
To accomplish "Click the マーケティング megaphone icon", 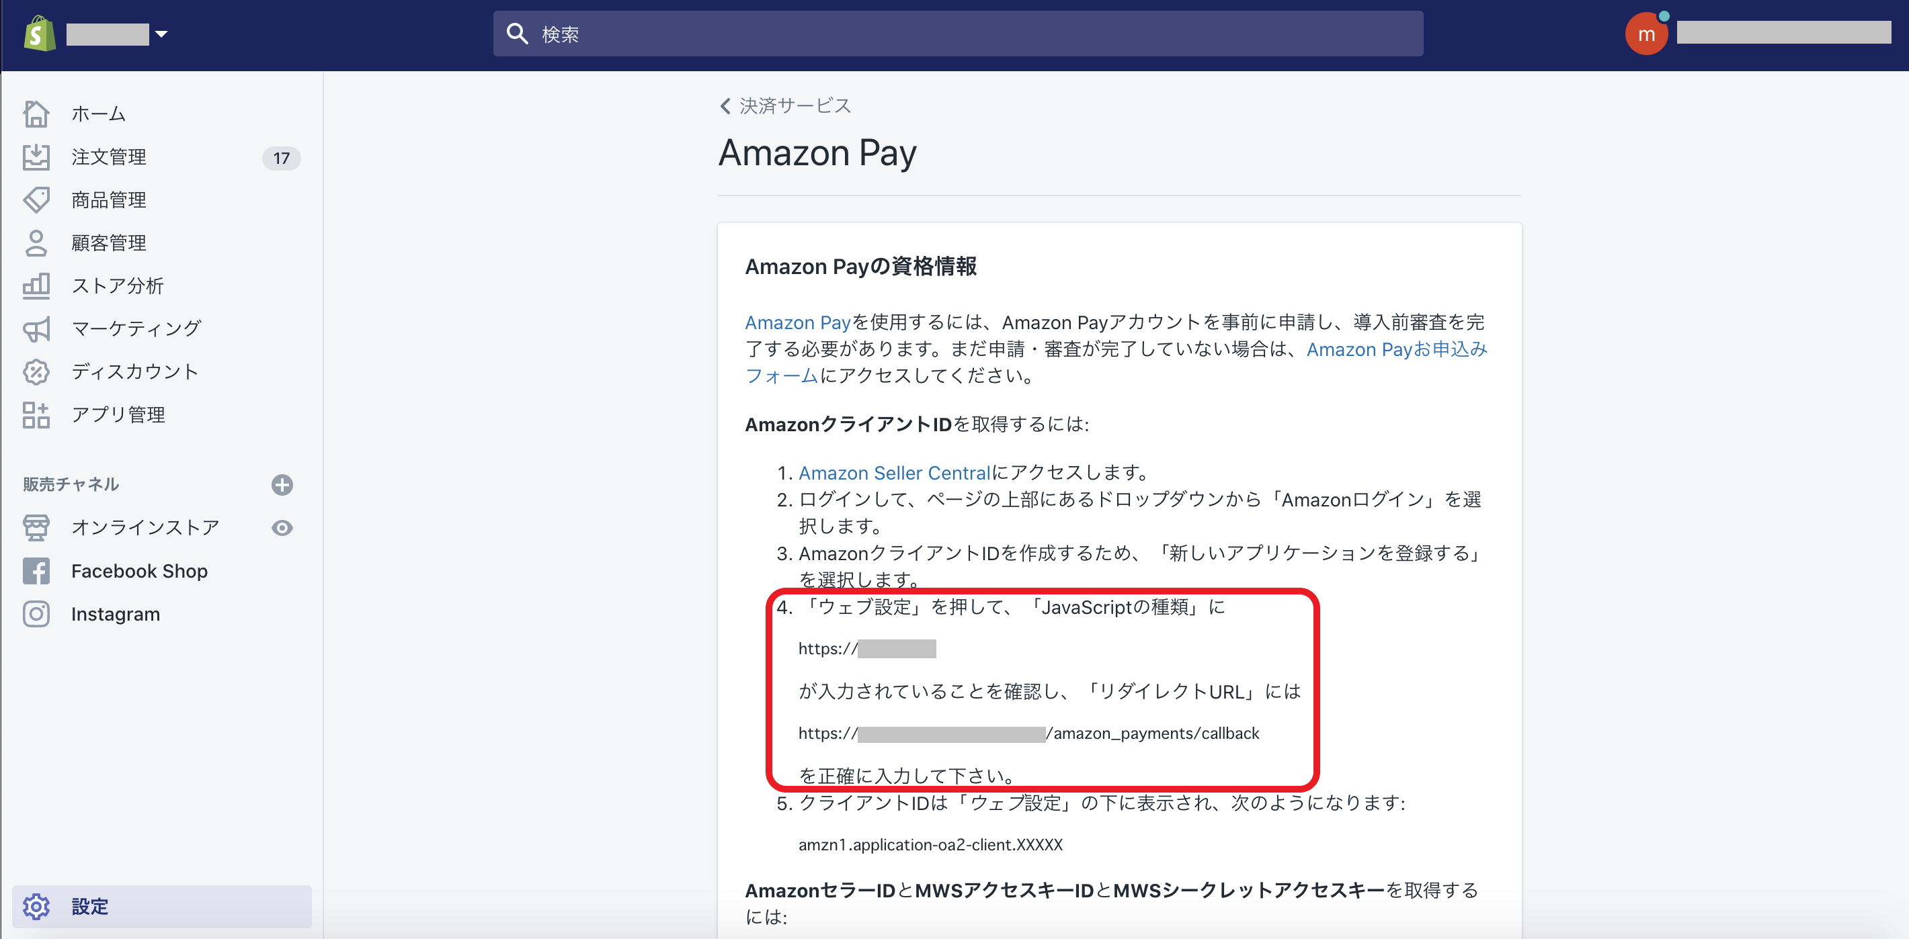I will point(36,329).
